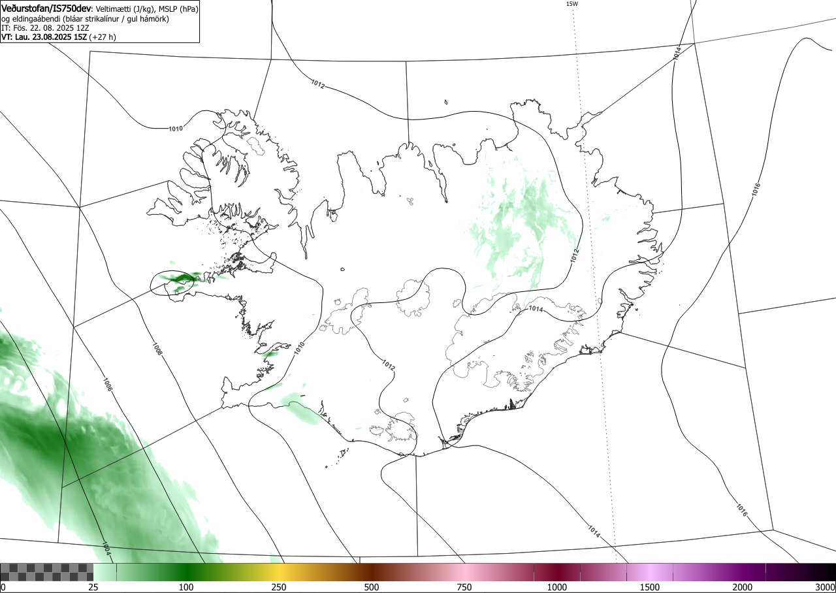836x593 pixels.
Task: Click the 1010 isobar label northwest of the Westfjords
Action: [x=176, y=129]
